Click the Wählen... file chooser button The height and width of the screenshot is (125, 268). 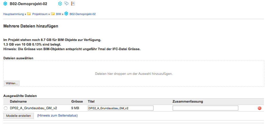point(12,83)
